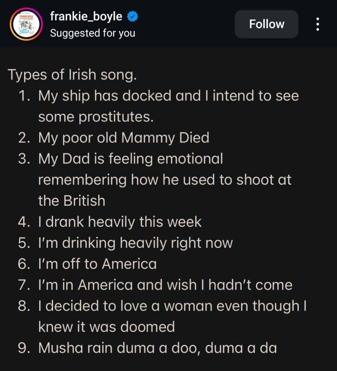Image resolution: width=337 pixels, height=371 pixels.
Task: Click 'I'm off to America' line
Action: (97, 264)
